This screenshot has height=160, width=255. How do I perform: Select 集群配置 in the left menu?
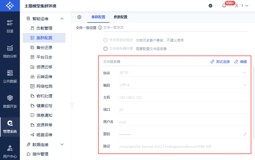coord(44,38)
